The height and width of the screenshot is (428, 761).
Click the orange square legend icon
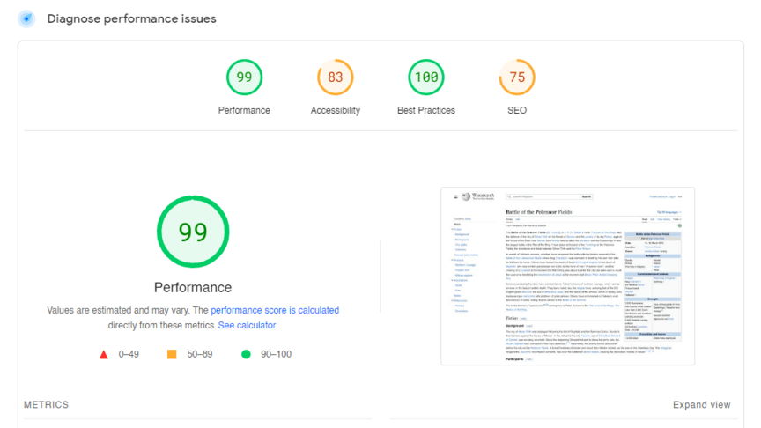pos(172,355)
